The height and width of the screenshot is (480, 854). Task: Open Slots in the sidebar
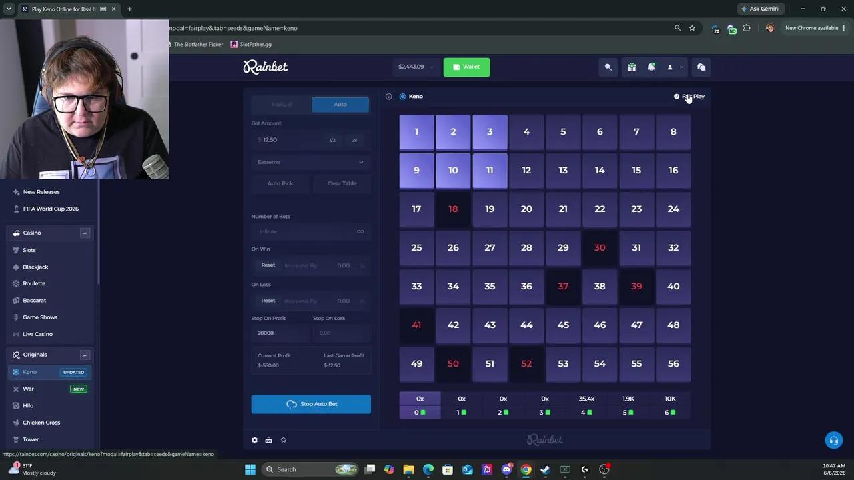point(29,250)
